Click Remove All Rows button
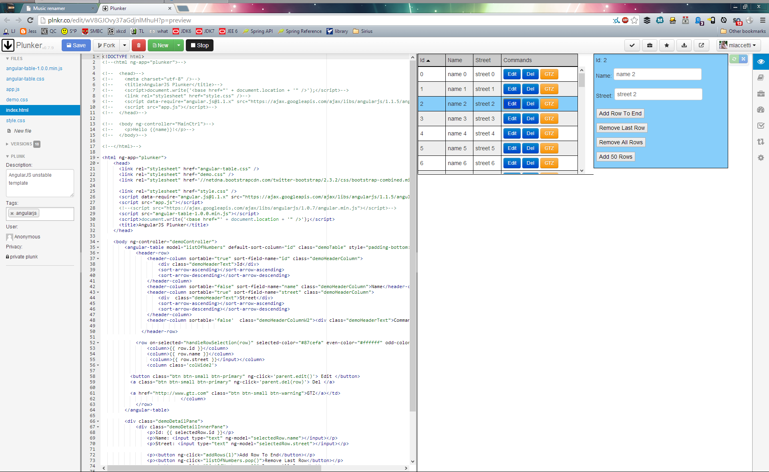 tap(621, 142)
